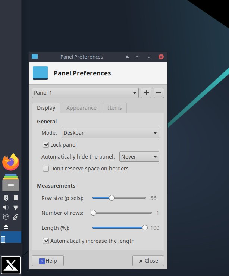Click the Help button
Viewport: 229px width, 276px height.
tap(48, 261)
